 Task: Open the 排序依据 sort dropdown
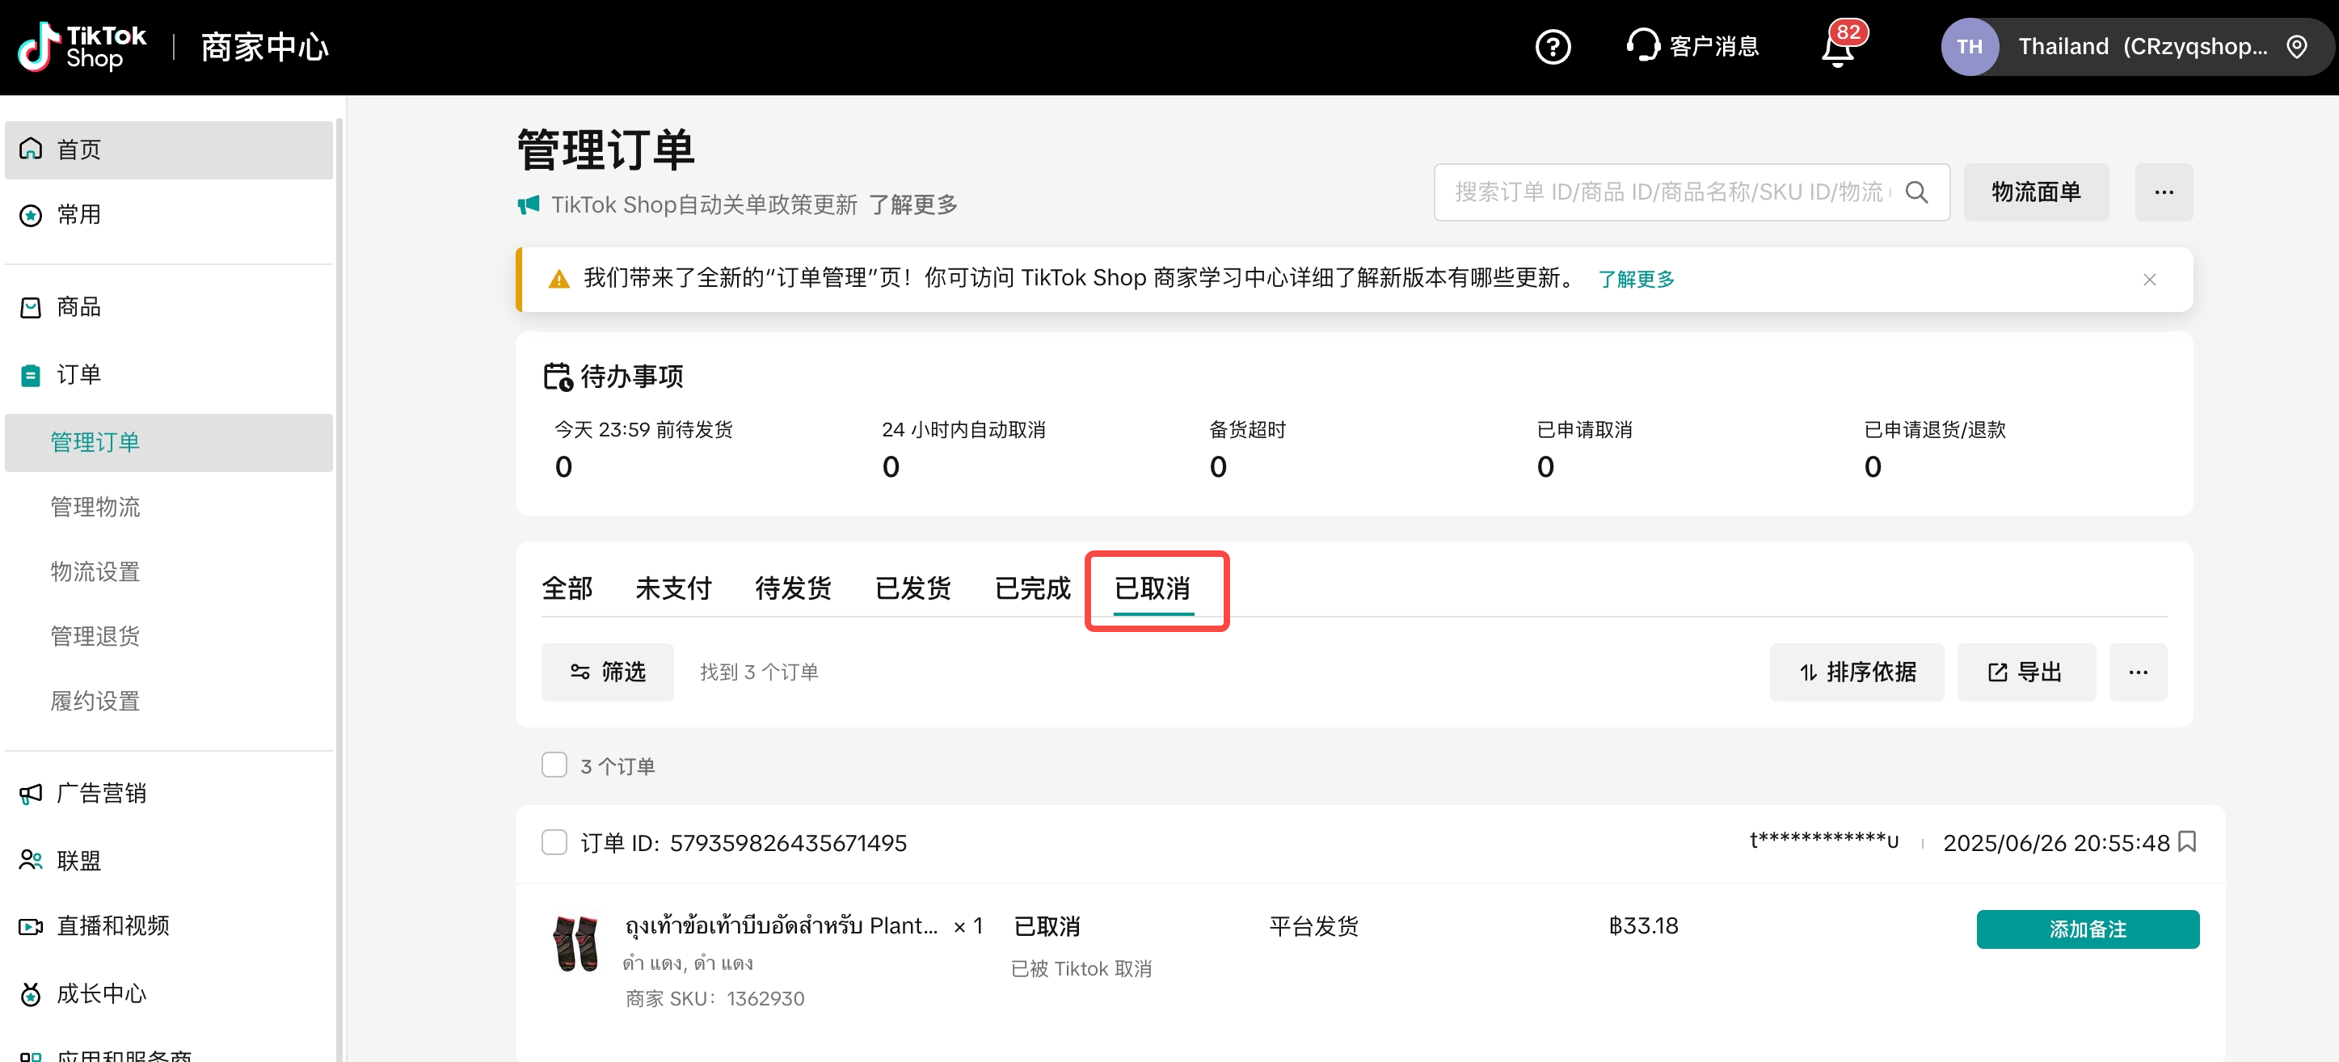pos(1856,672)
